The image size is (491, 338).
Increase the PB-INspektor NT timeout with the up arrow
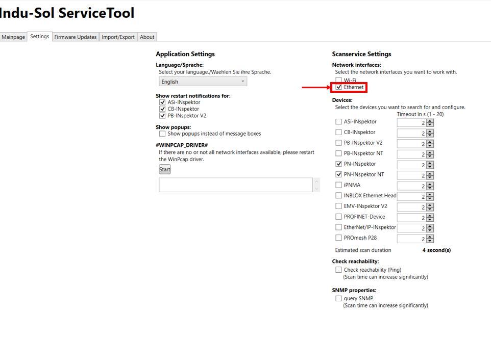(x=430, y=152)
